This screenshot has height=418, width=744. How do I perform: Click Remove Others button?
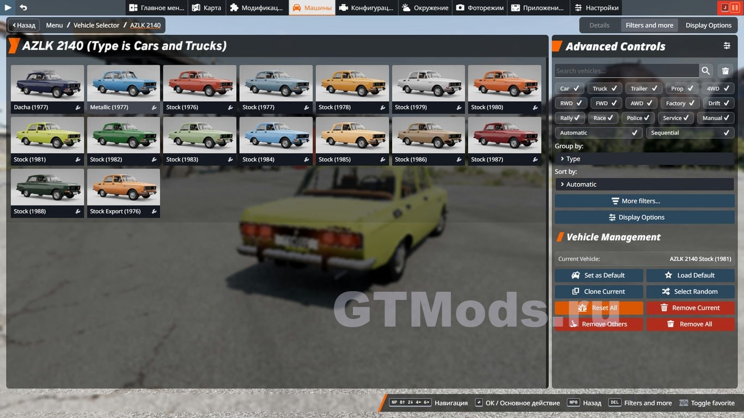599,324
